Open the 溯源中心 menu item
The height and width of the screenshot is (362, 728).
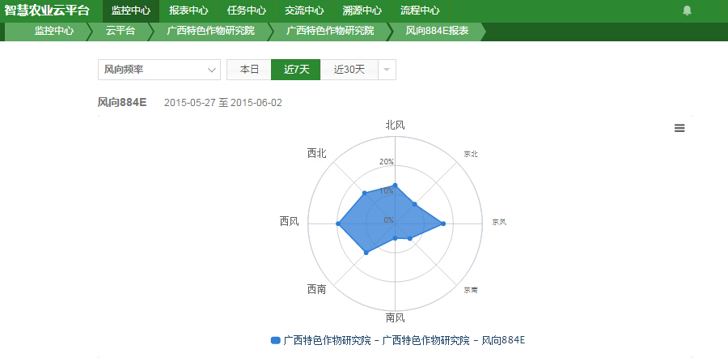tap(362, 11)
